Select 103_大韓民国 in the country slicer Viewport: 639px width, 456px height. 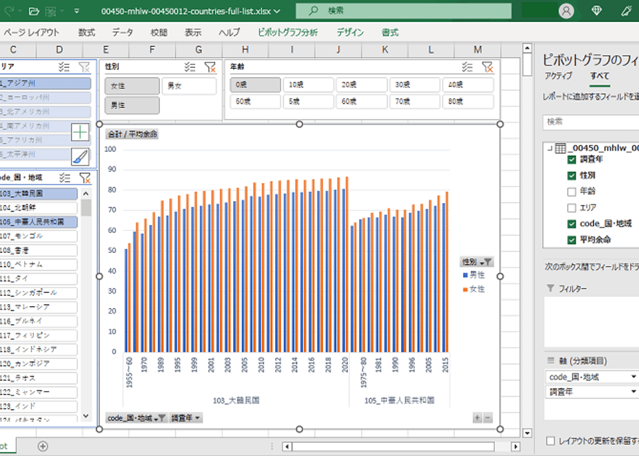(x=38, y=193)
